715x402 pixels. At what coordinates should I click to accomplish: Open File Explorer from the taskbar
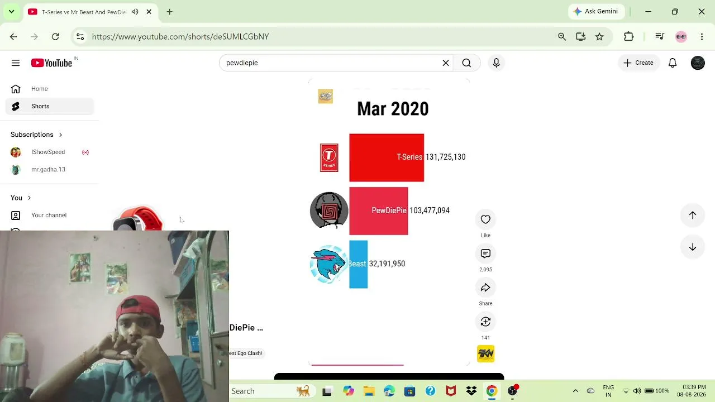coord(369,391)
